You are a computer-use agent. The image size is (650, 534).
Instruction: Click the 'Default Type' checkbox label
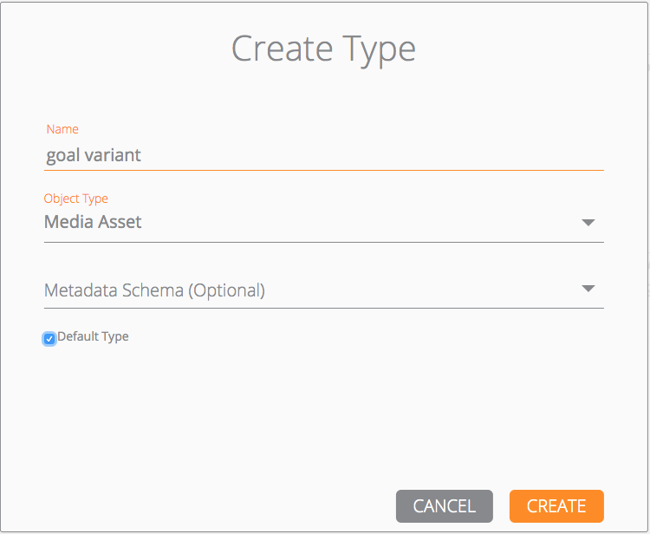[x=93, y=336]
